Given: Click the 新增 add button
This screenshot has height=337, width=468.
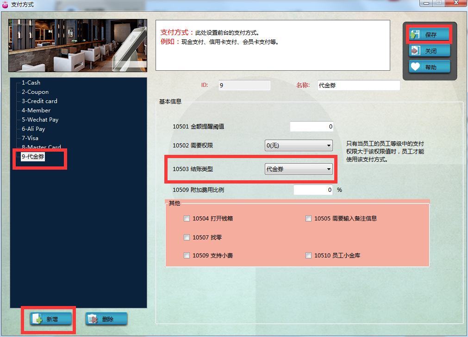Looking at the screenshot, I should click(x=51, y=319).
